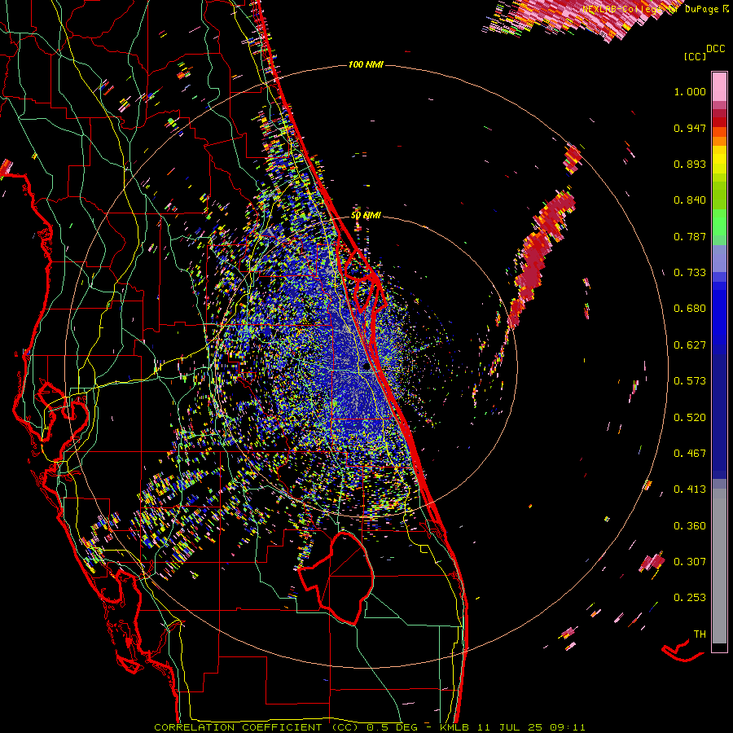This screenshot has height=733, width=733.
Task: Click the "0.467" scale value
Action: point(690,454)
